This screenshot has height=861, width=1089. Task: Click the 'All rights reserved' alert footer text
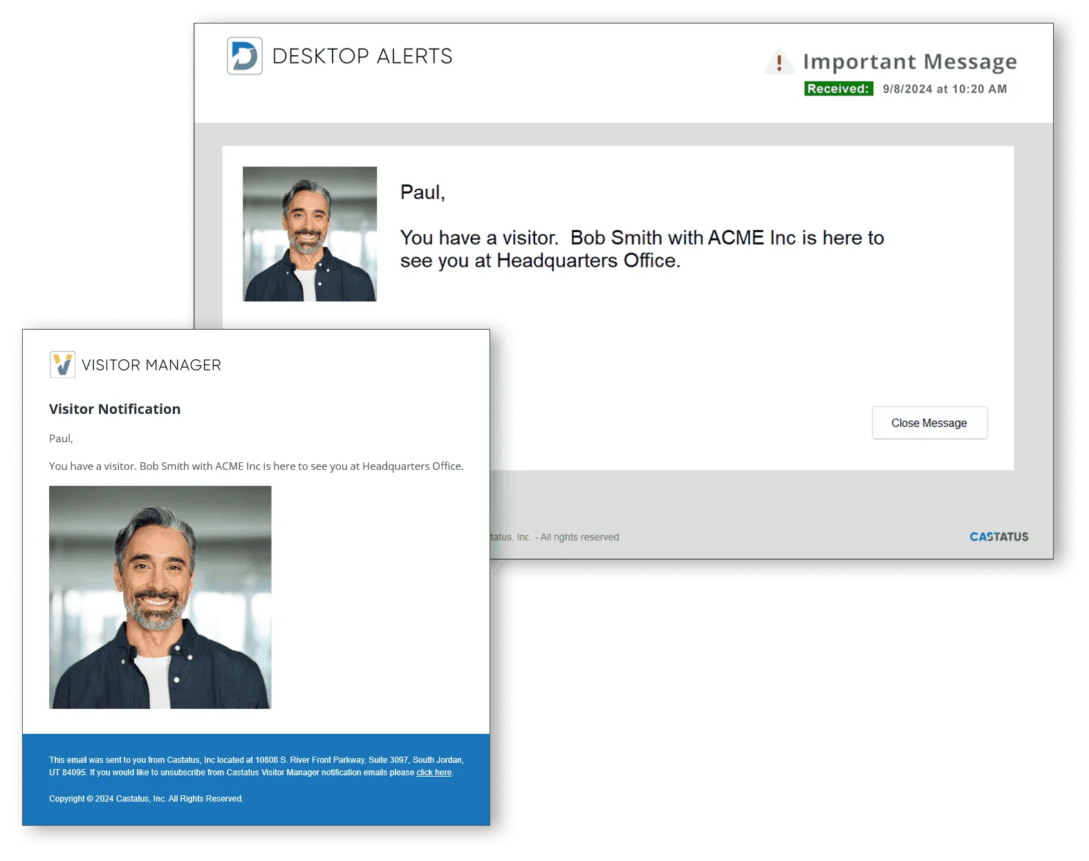pyautogui.click(x=579, y=537)
